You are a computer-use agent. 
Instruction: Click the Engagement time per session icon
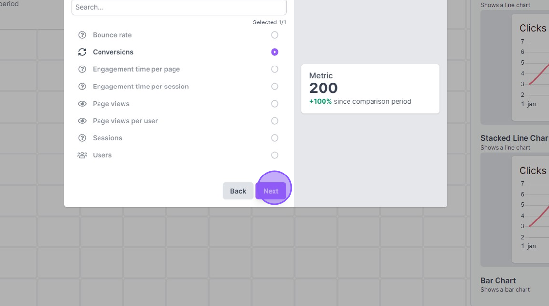(82, 87)
